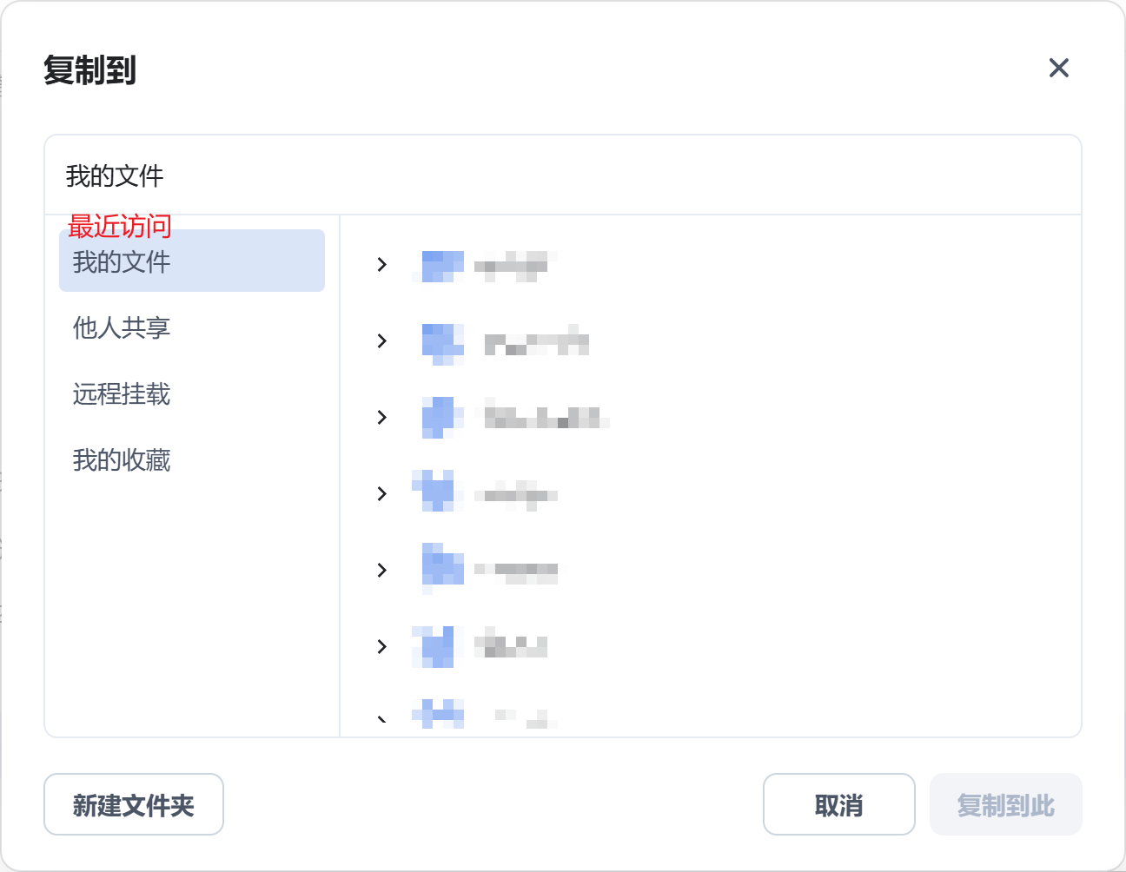Image resolution: width=1126 pixels, height=872 pixels.
Task: Click the 新建文件夹 button
Action: pyautogui.click(x=134, y=804)
